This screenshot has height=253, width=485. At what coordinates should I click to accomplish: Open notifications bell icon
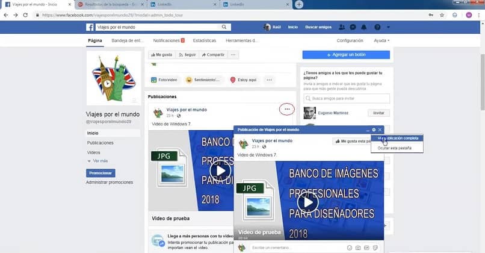coord(364,27)
